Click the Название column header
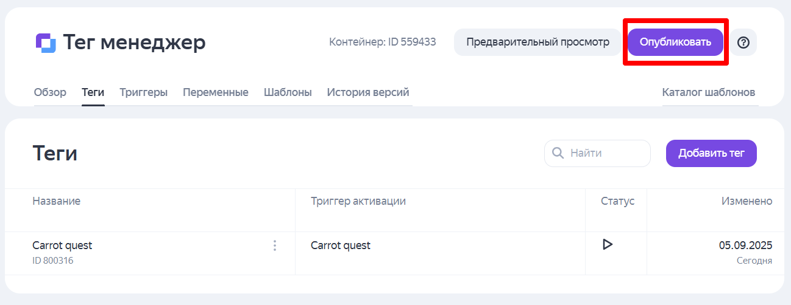Screen dimensions: 791x305 (57, 201)
